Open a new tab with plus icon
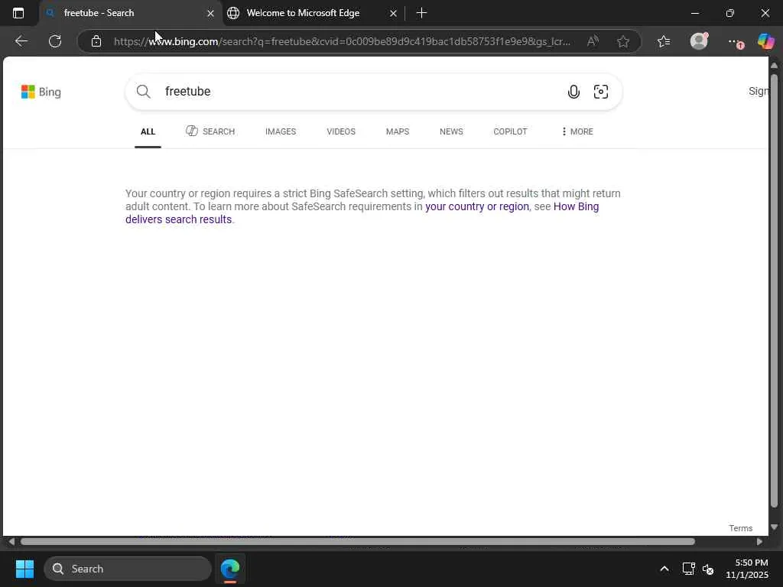The image size is (783, 587). 421,13
